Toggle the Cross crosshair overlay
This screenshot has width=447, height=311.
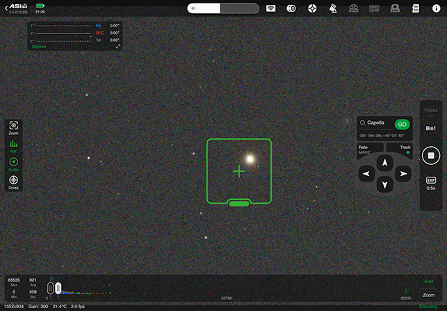[x=13, y=182]
